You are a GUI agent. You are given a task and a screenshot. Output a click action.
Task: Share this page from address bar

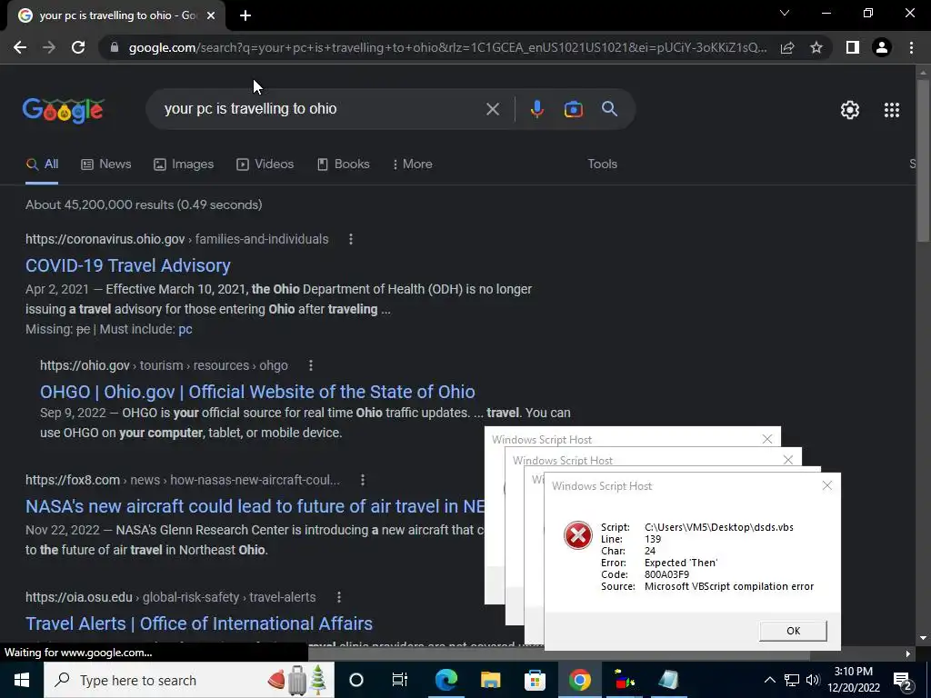click(787, 47)
